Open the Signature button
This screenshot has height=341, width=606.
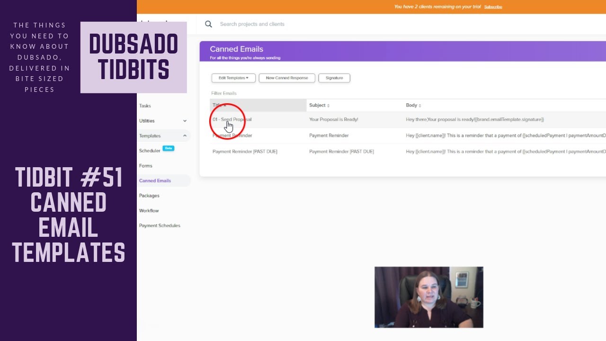pos(334,78)
